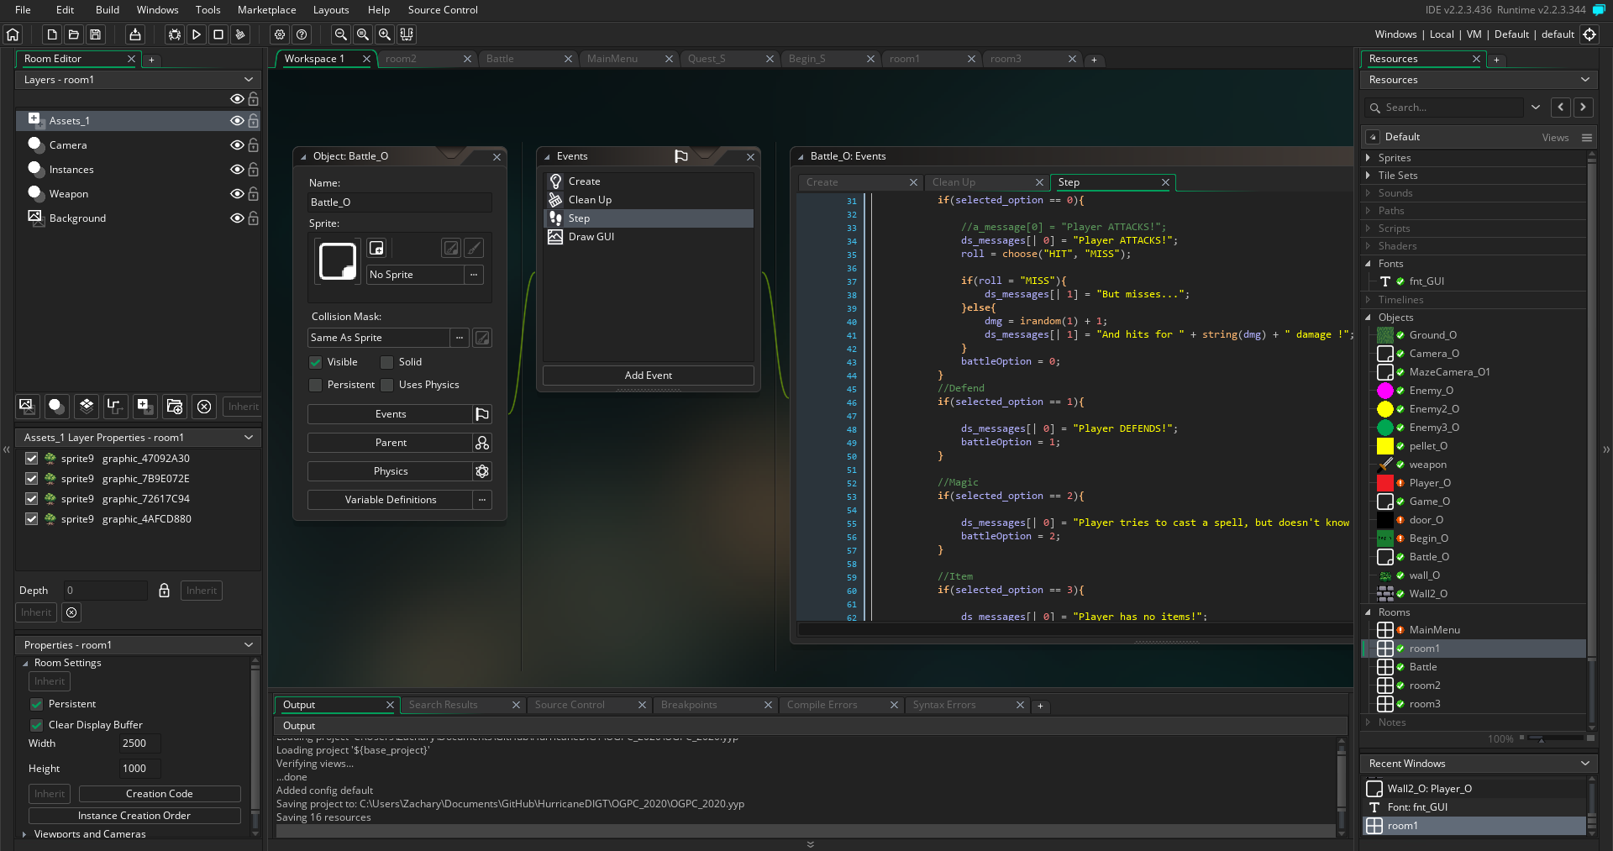Screen dimensions: 1613x851
Task: Click the Create Executable icon in toolbar
Action: 134,34
